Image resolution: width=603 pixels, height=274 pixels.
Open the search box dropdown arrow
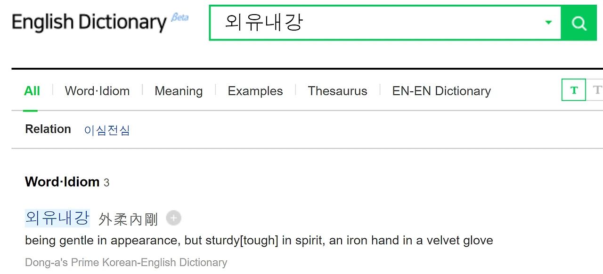(x=548, y=23)
